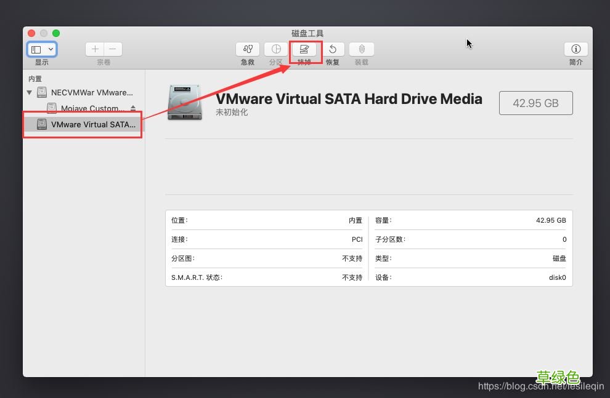
Task: Run First Aid (急救) on disk
Action: tap(248, 49)
